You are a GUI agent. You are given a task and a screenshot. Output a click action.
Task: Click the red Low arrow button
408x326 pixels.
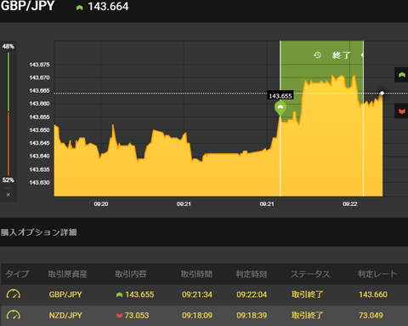point(401,111)
